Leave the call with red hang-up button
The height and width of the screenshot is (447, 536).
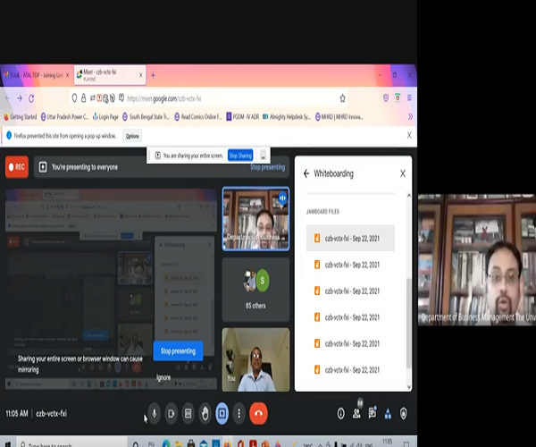point(258,414)
